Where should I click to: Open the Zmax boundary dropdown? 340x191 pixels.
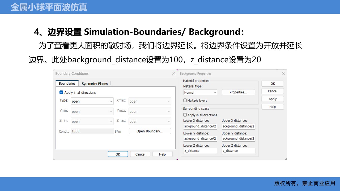point(150,121)
